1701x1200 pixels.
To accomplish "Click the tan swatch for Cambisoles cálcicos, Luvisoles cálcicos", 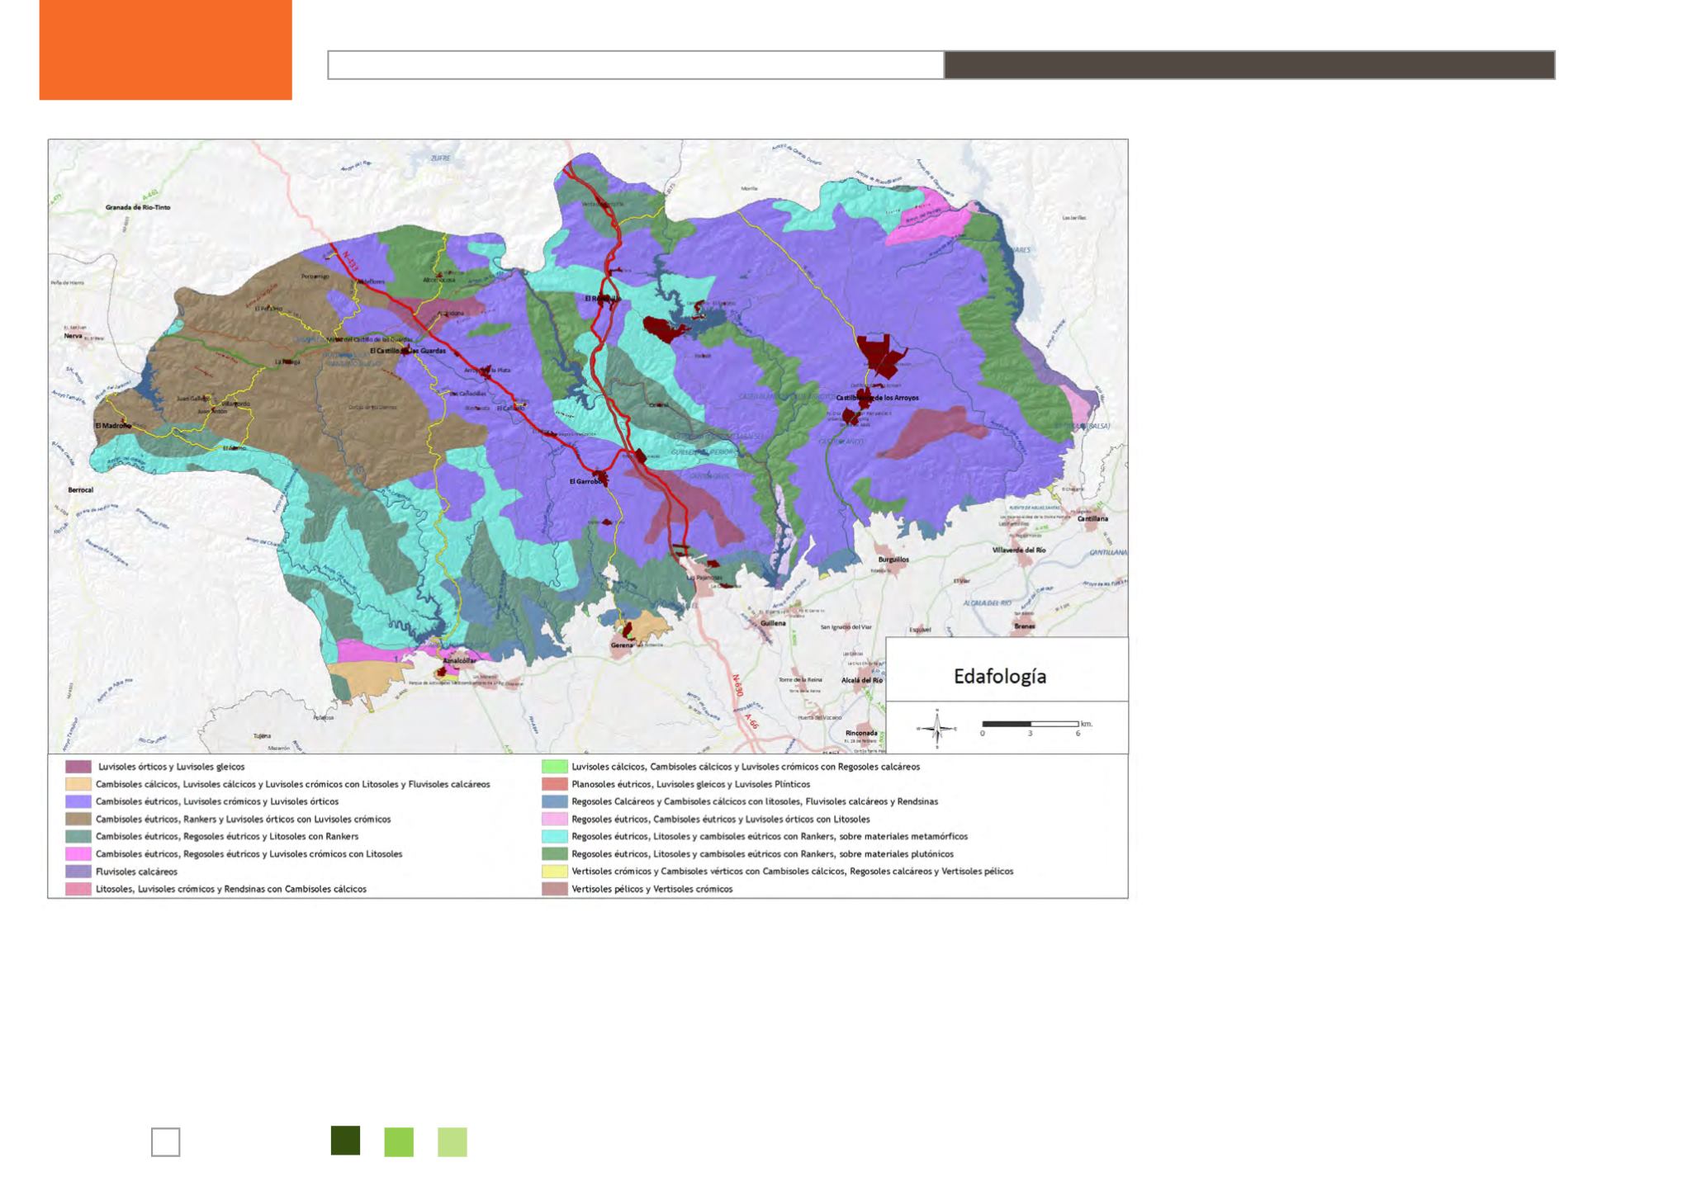I will coord(78,784).
